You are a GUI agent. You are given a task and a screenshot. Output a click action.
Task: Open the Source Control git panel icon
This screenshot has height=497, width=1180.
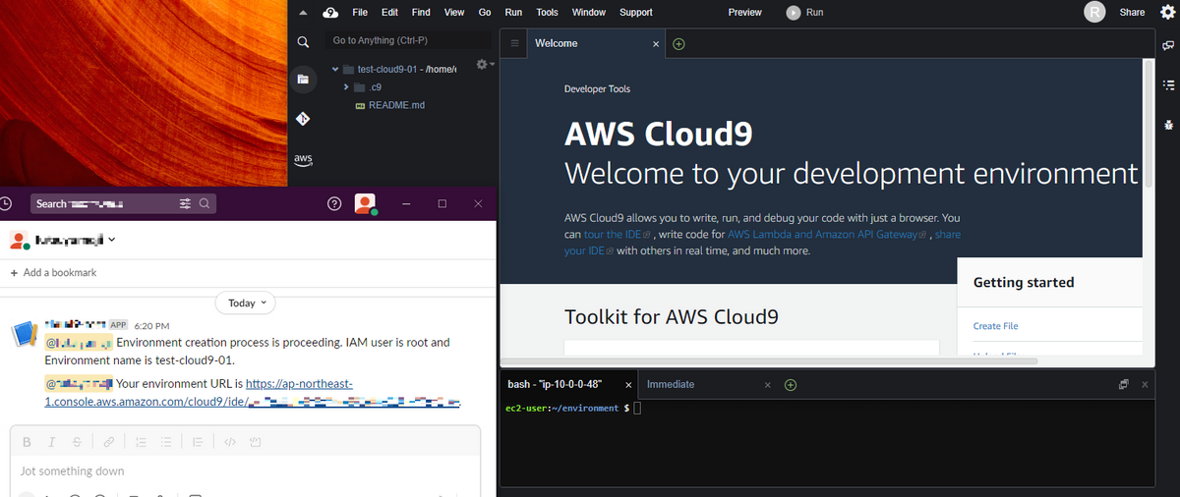[x=303, y=118]
